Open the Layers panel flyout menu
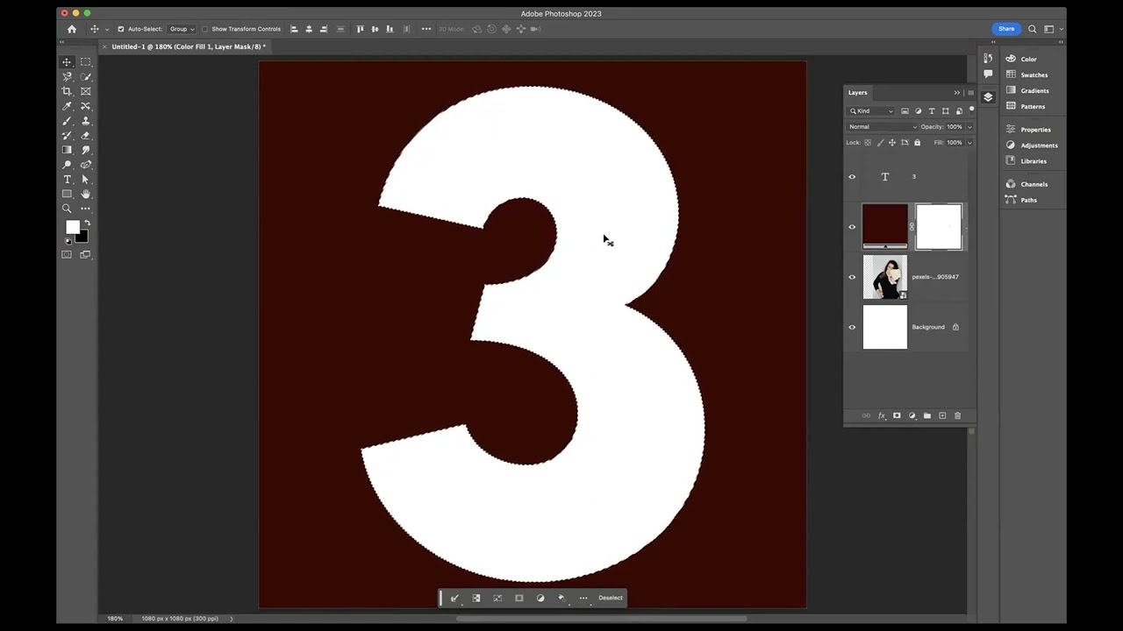 pyautogui.click(x=970, y=93)
